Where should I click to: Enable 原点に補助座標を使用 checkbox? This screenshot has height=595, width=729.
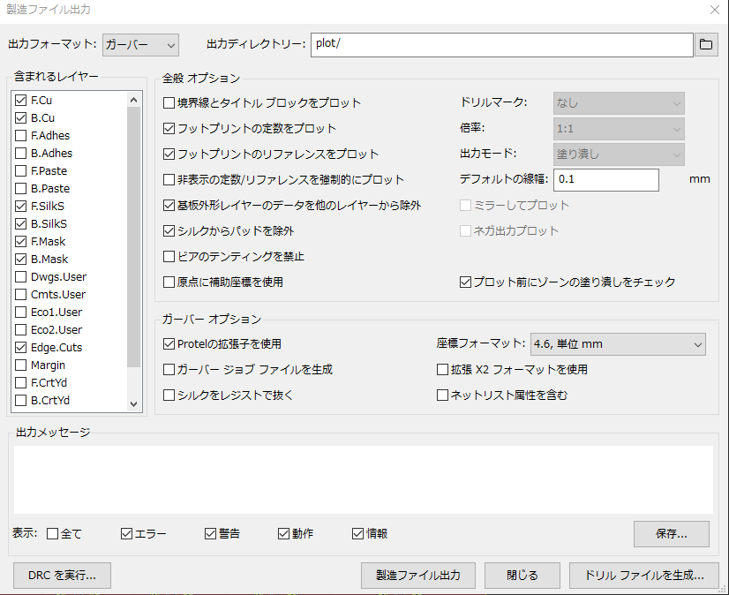pyautogui.click(x=169, y=282)
